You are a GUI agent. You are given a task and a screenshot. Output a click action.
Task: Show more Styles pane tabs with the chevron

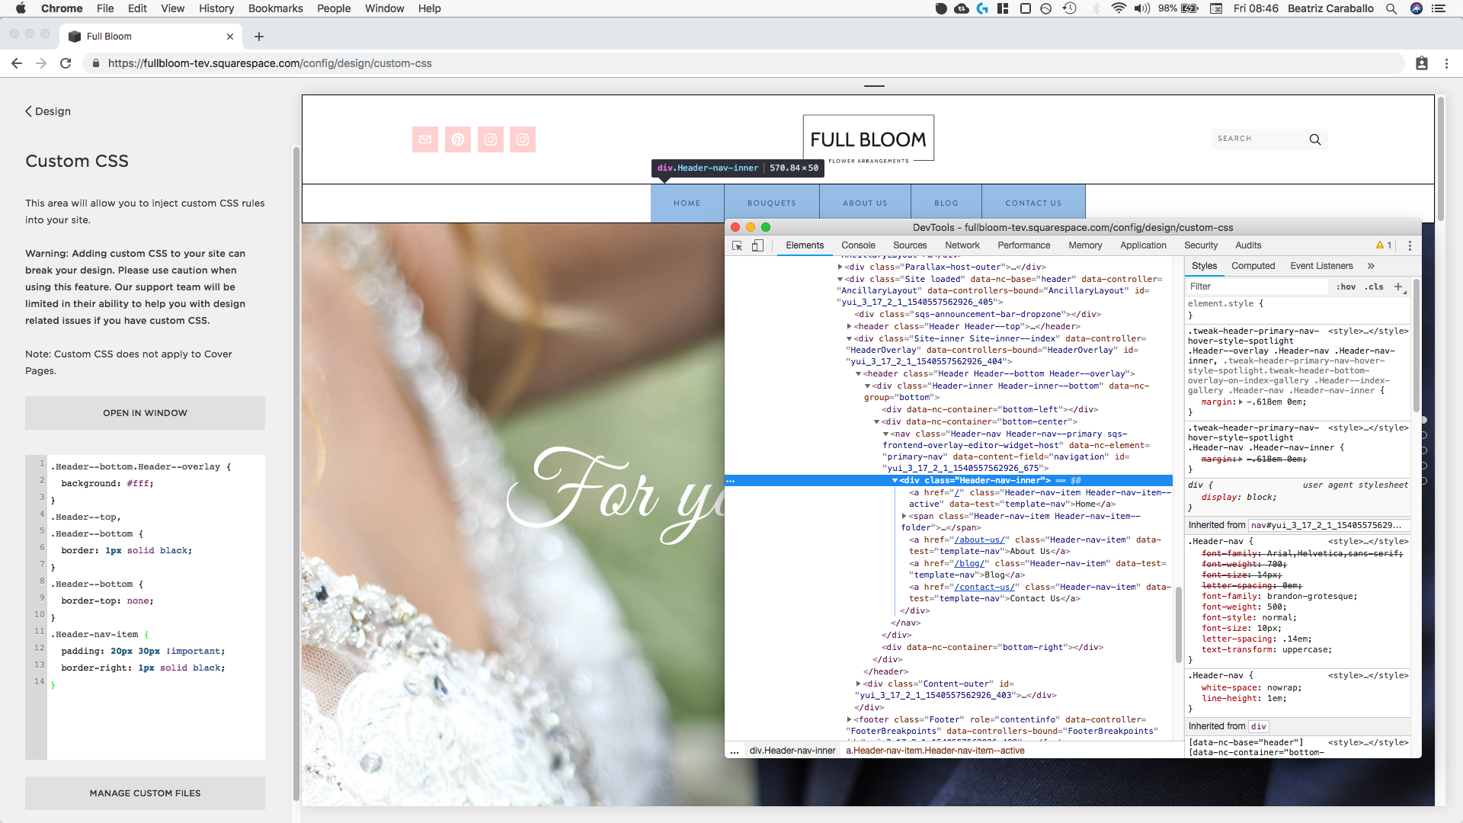[1371, 266]
